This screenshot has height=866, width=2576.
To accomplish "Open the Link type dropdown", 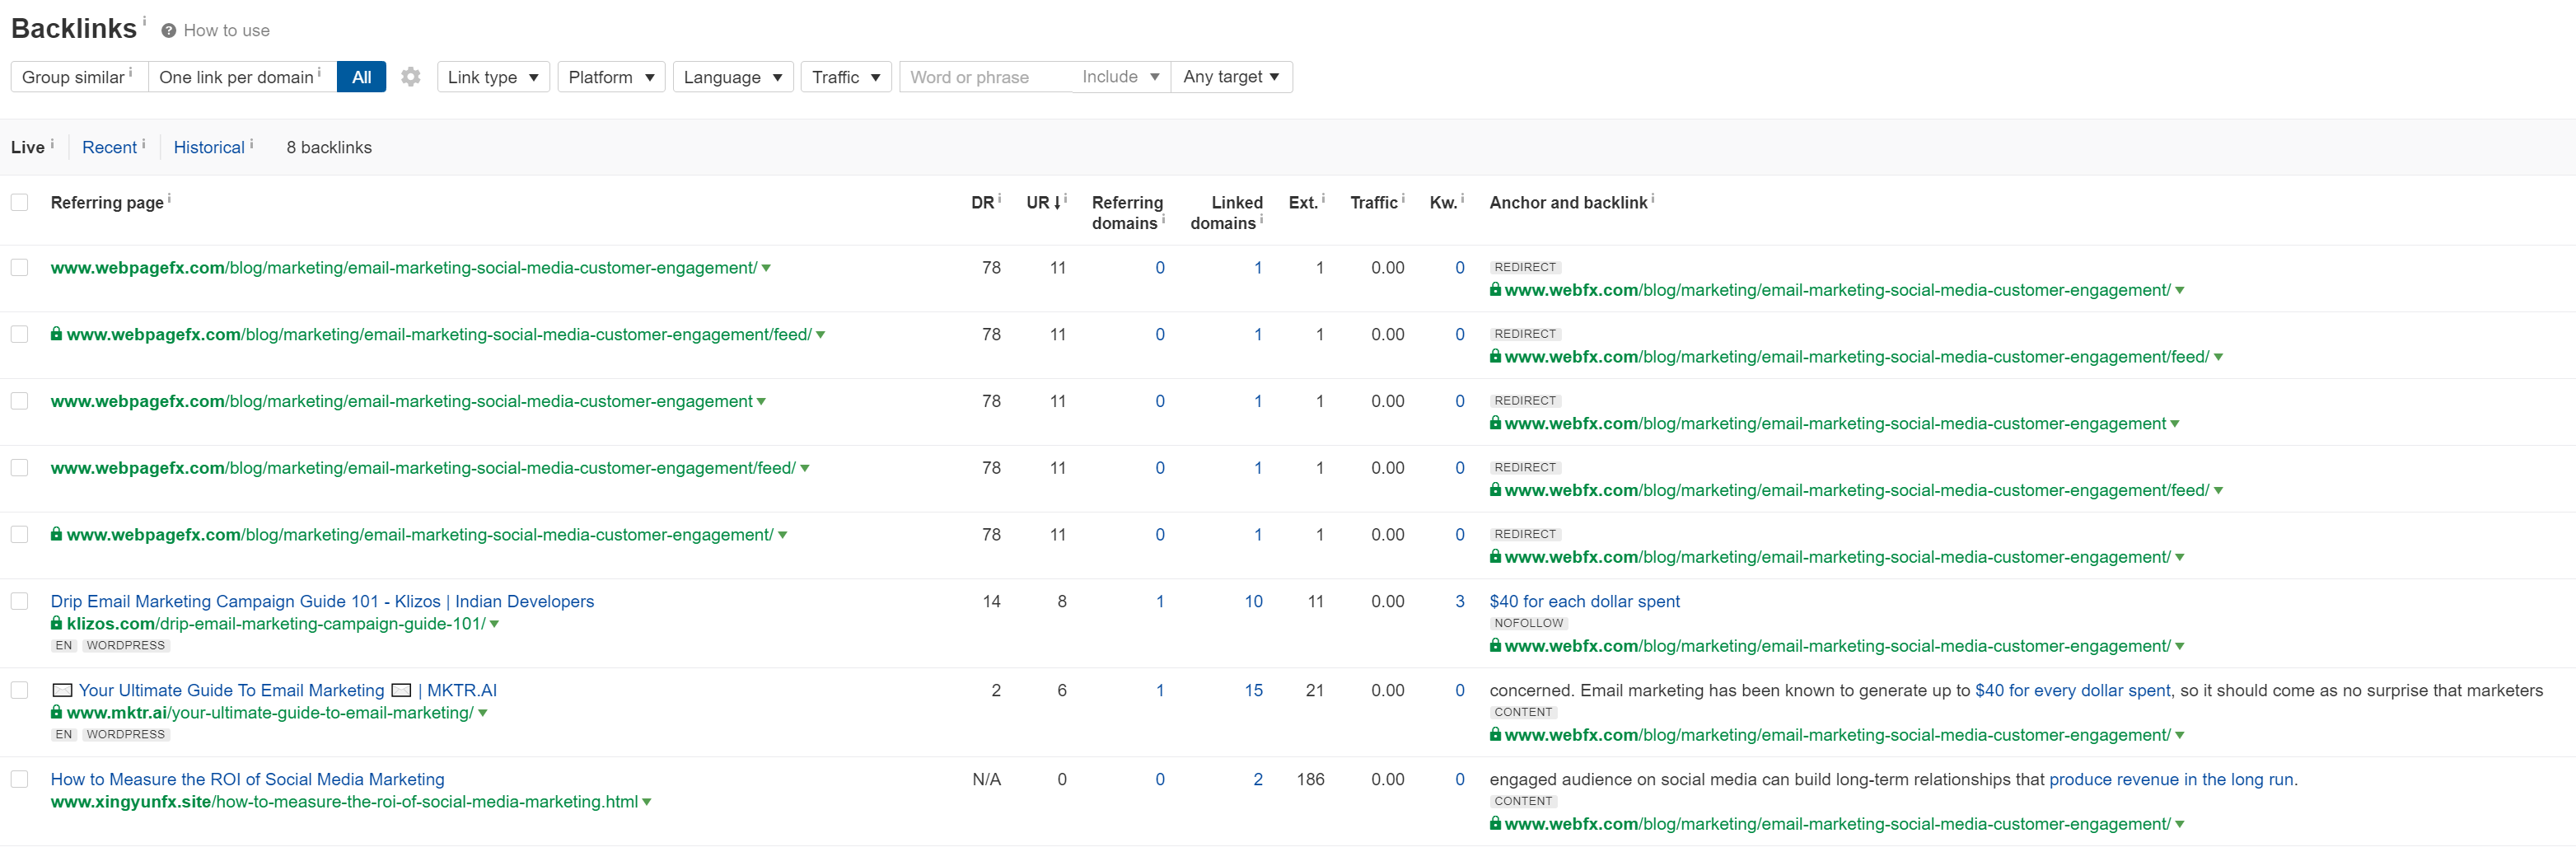I will [493, 77].
